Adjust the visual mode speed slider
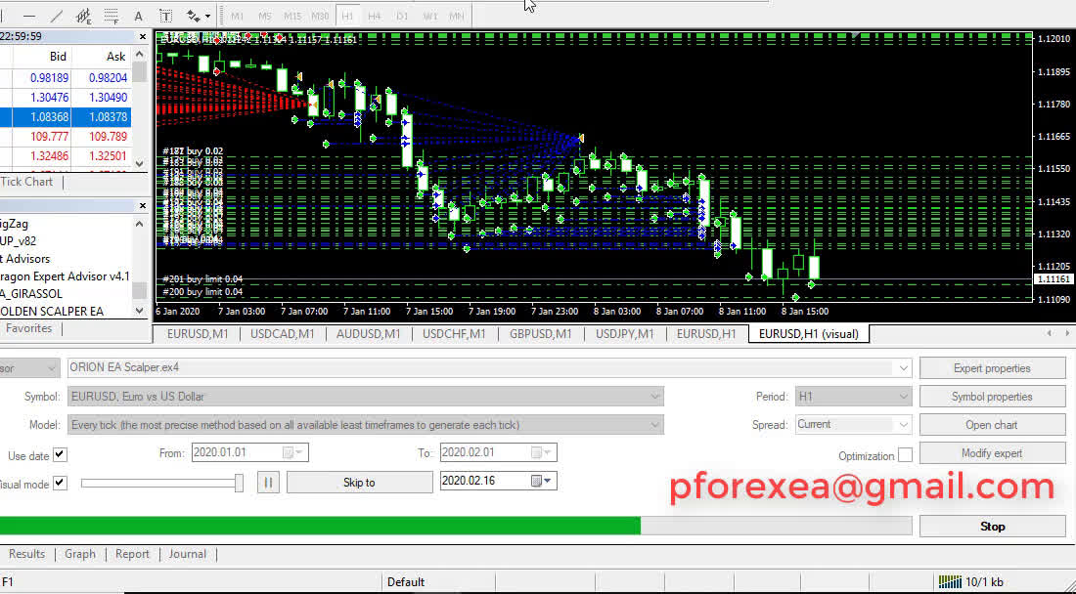Viewport: 1076px width, 594px height. (239, 483)
